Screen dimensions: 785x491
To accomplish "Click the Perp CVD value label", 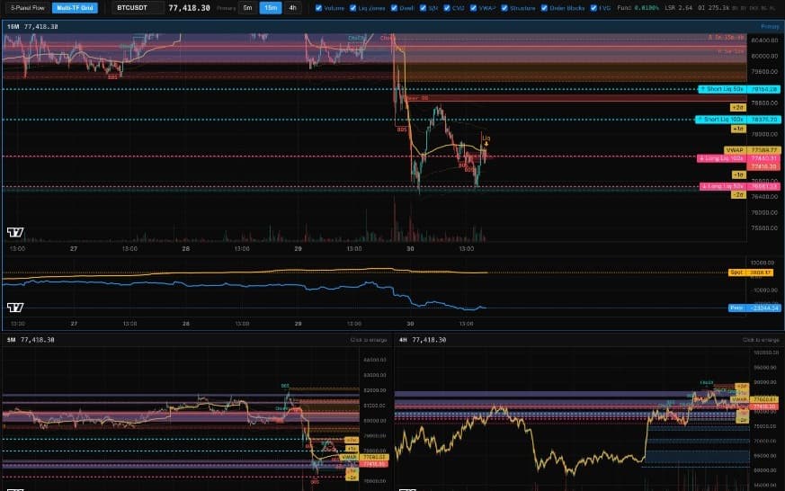I will tap(754, 308).
